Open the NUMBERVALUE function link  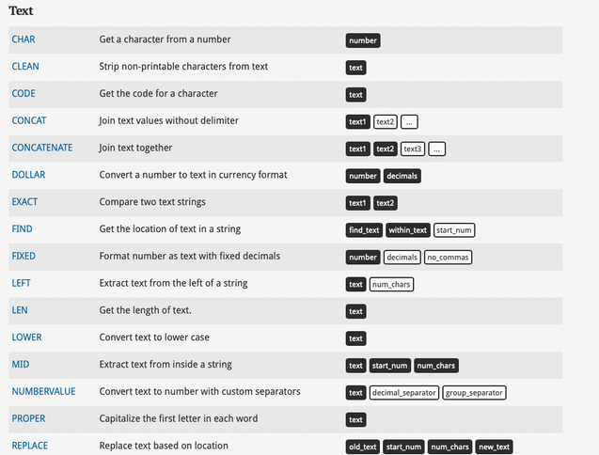coord(43,392)
